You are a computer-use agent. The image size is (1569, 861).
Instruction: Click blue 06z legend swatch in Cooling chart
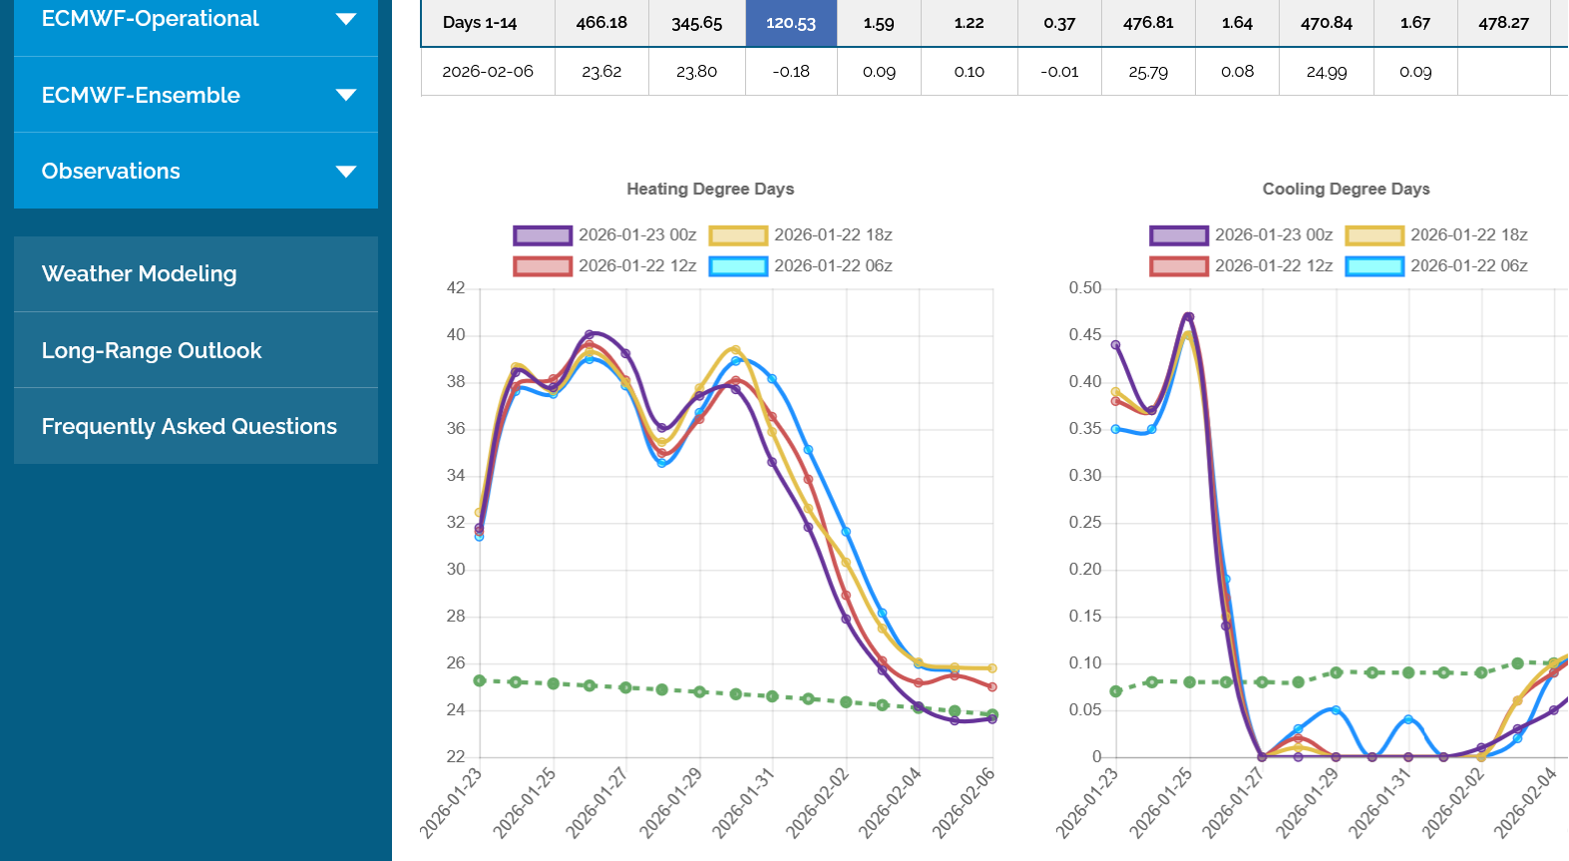coord(1374,266)
